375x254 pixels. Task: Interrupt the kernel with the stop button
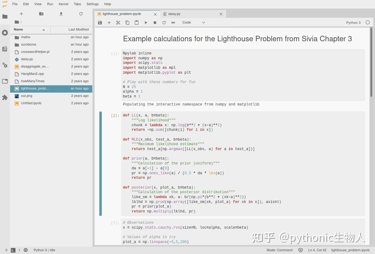click(x=155, y=22)
